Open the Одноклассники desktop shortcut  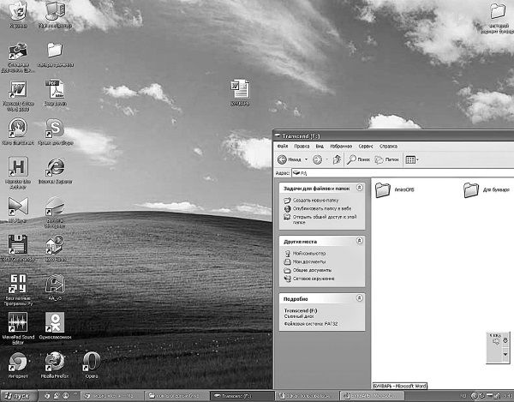pos(55,322)
